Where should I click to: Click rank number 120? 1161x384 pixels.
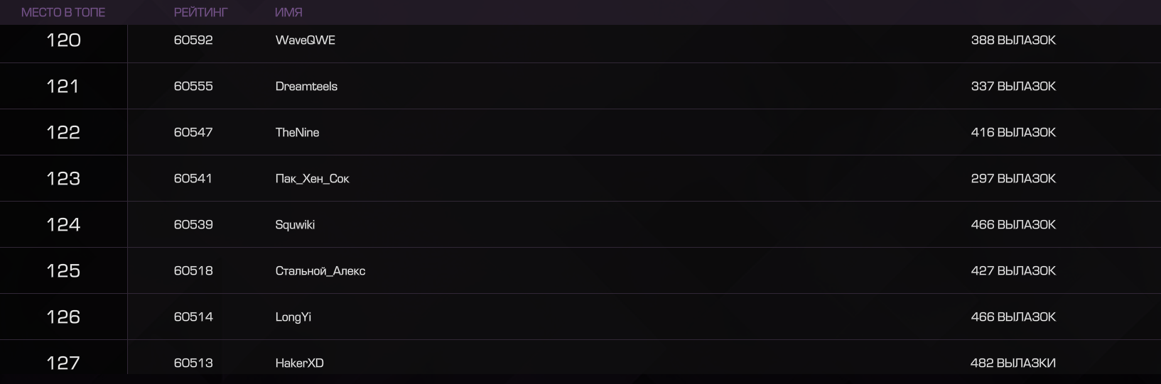click(63, 40)
